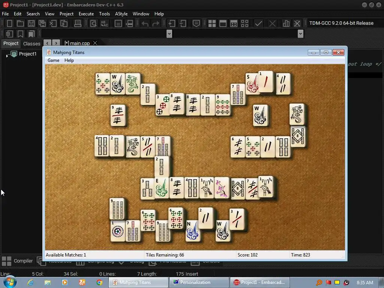Viewport: 384px width, 288px height.
Task: Click the Print icon in Dev-C++ toolbar
Action: (78, 24)
